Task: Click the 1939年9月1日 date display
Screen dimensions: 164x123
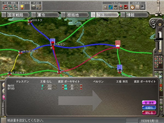Action: [150, 121]
